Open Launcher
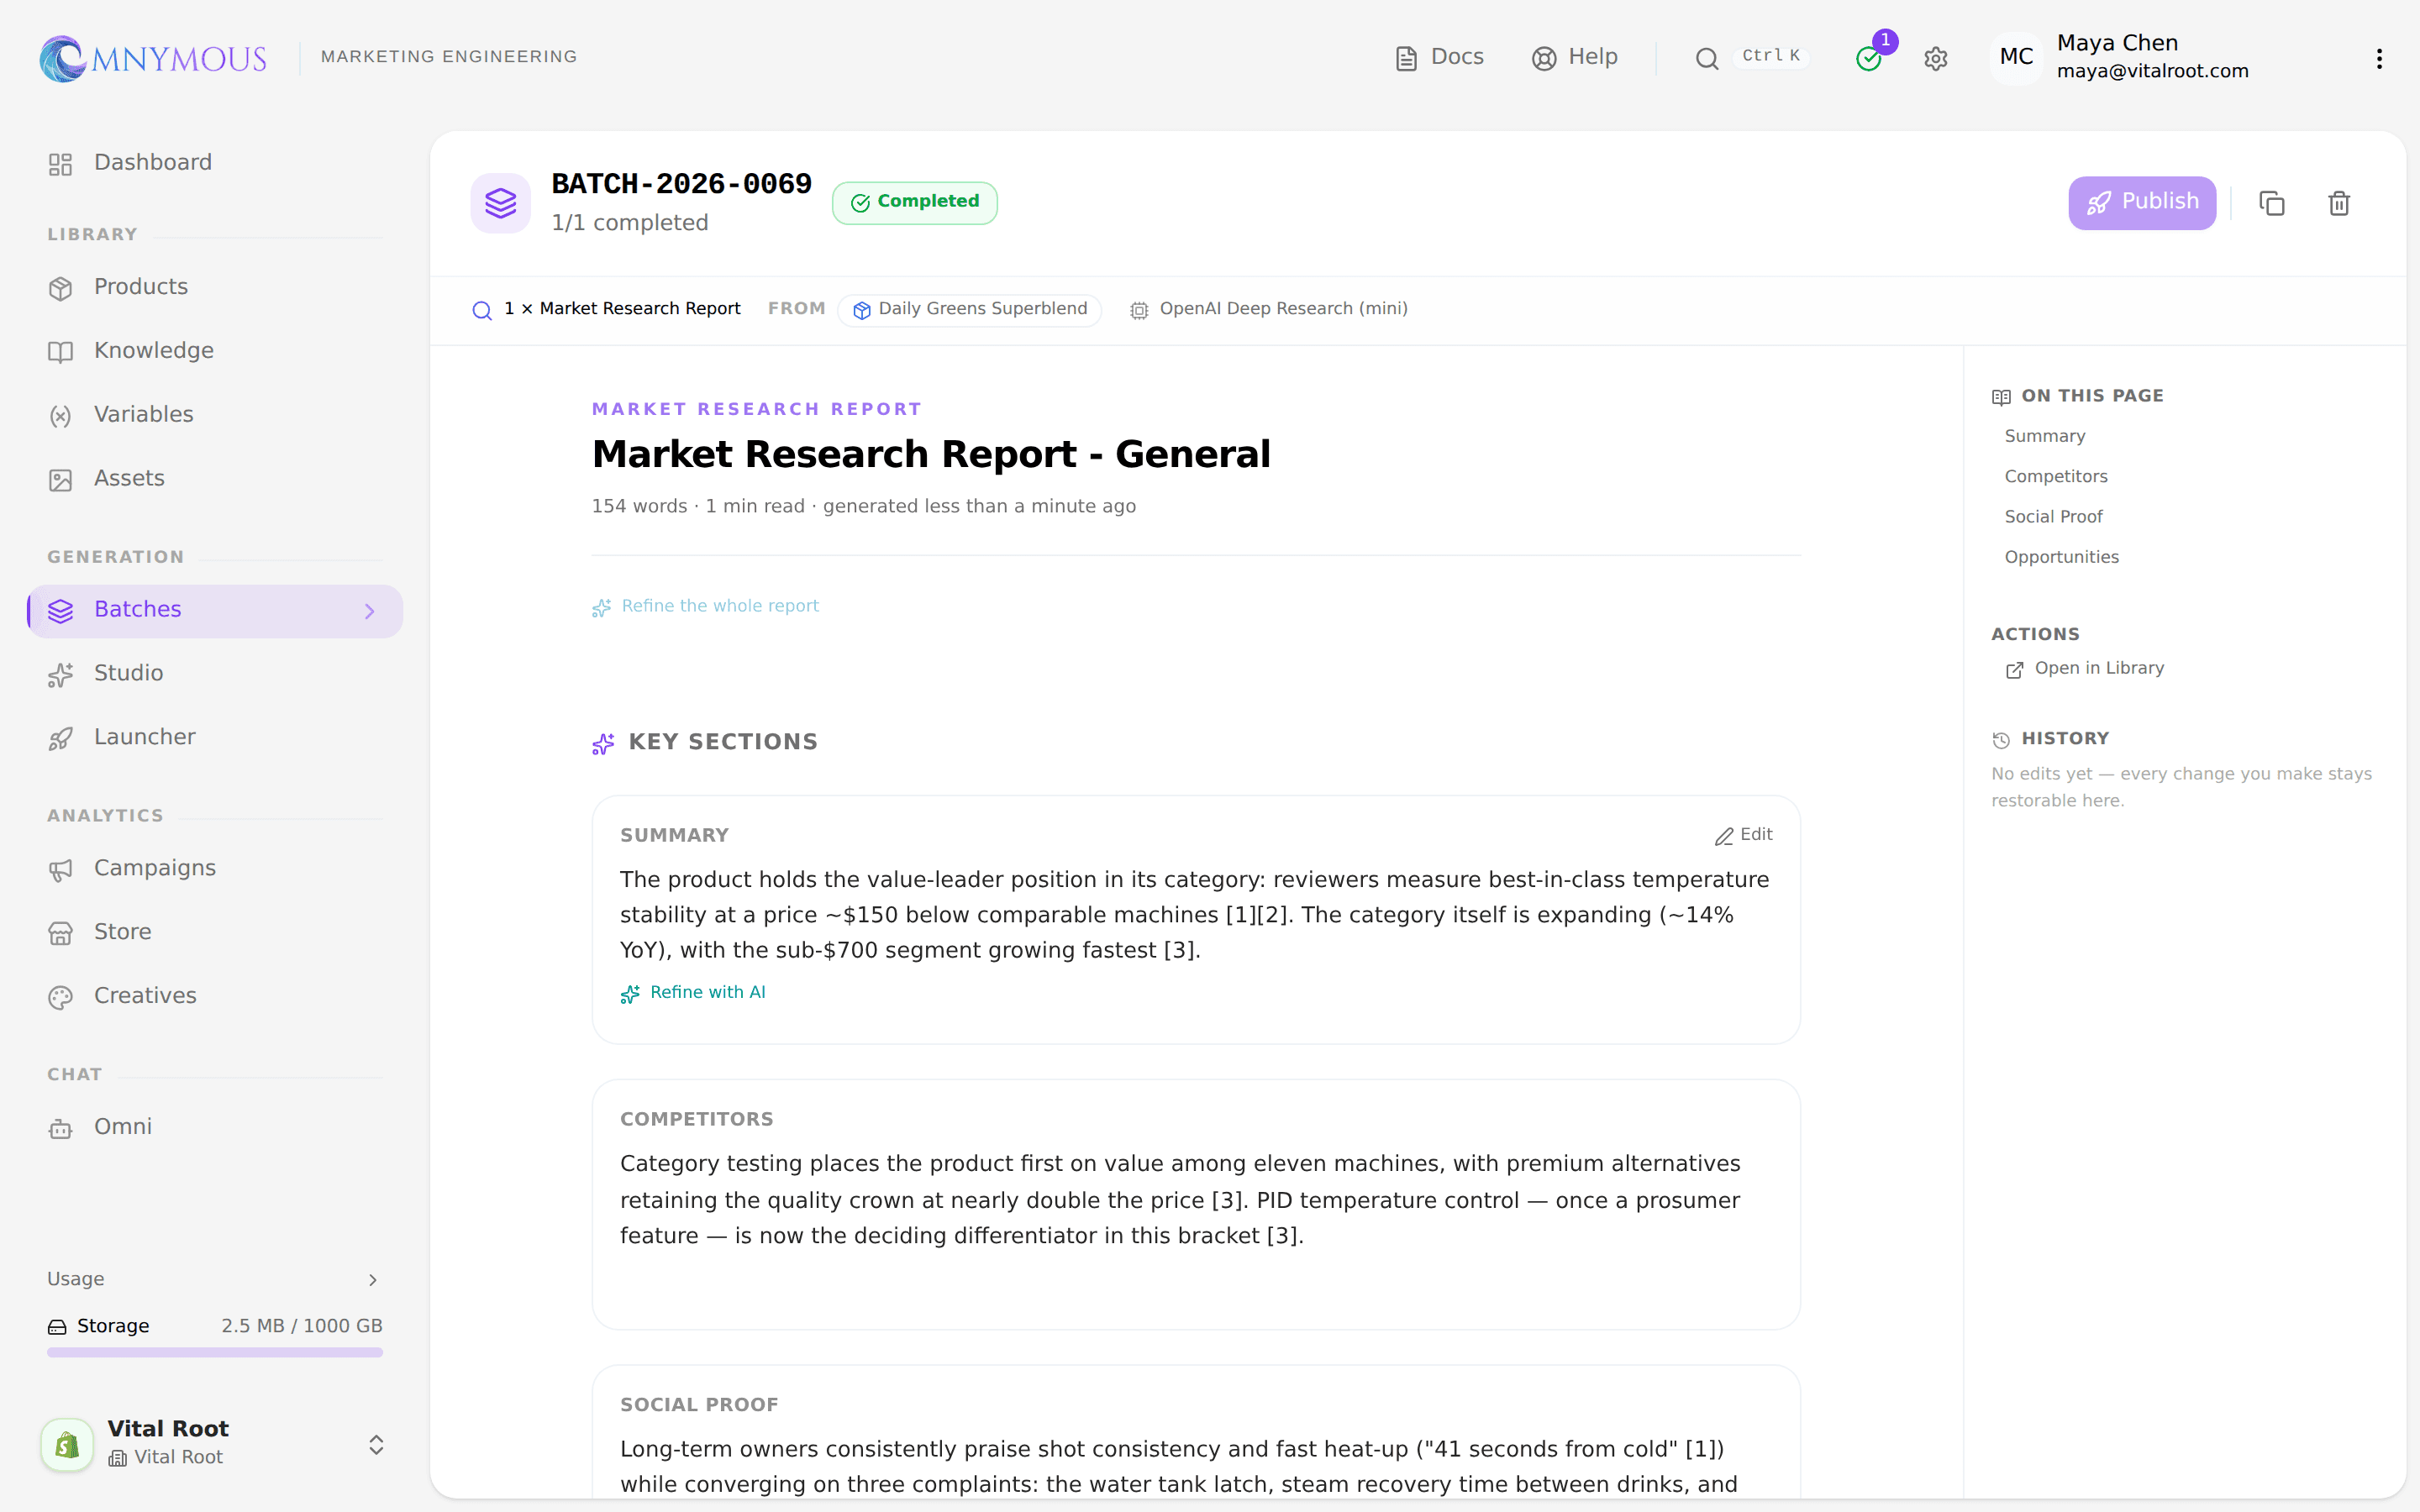 pos(215,738)
